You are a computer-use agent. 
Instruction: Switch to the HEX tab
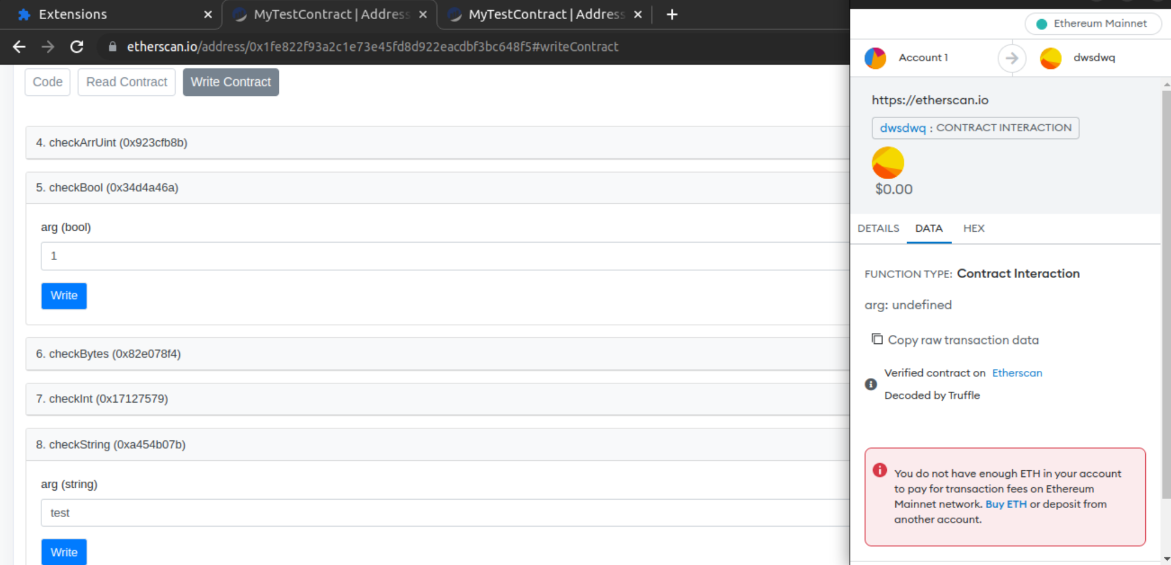[x=973, y=228]
